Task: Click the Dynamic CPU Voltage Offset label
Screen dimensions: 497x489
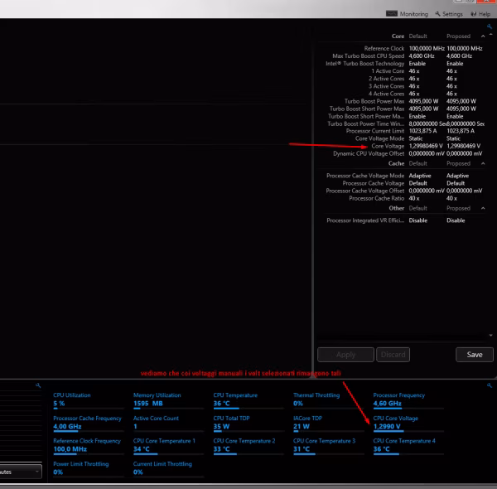Action: (369, 153)
